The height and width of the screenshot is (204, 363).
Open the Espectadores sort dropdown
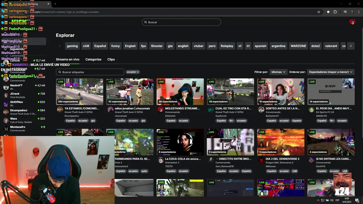331,72
